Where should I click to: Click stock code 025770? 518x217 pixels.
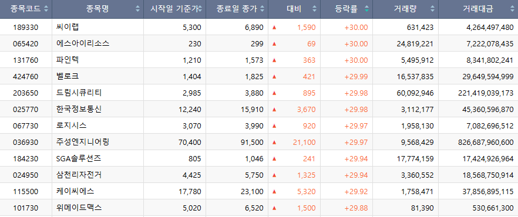coord(26,110)
